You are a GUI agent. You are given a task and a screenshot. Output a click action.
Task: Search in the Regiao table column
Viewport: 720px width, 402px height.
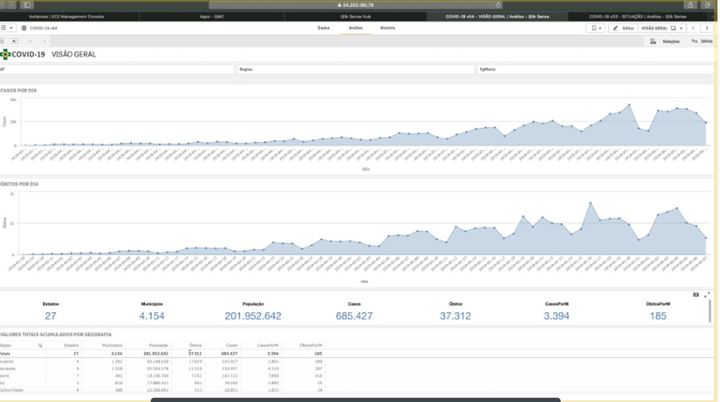point(40,346)
